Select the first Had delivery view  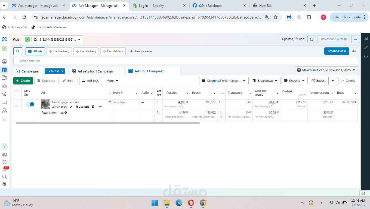click(x=59, y=51)
